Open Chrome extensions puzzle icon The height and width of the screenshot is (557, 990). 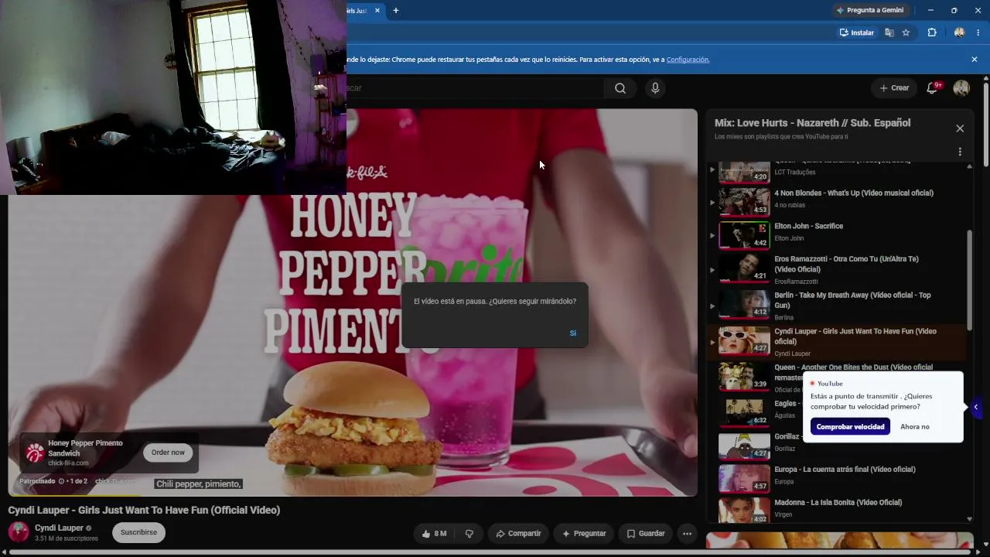coord(932,32)
